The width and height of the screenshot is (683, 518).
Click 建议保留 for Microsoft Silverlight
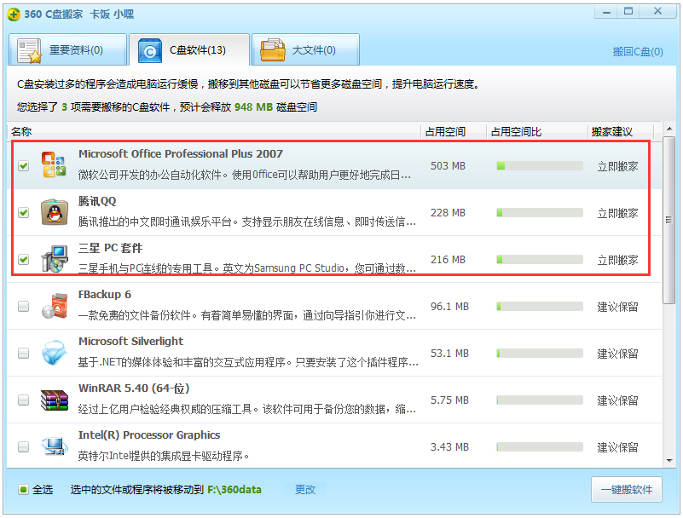pos(617,354)
